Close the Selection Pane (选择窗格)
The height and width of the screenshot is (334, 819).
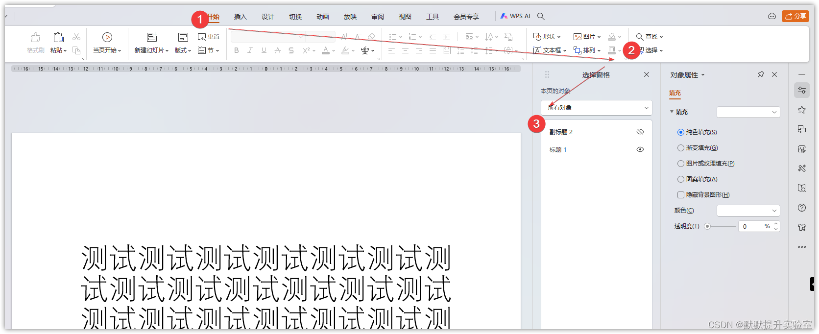pyautogui.click(x=647, y=74)
